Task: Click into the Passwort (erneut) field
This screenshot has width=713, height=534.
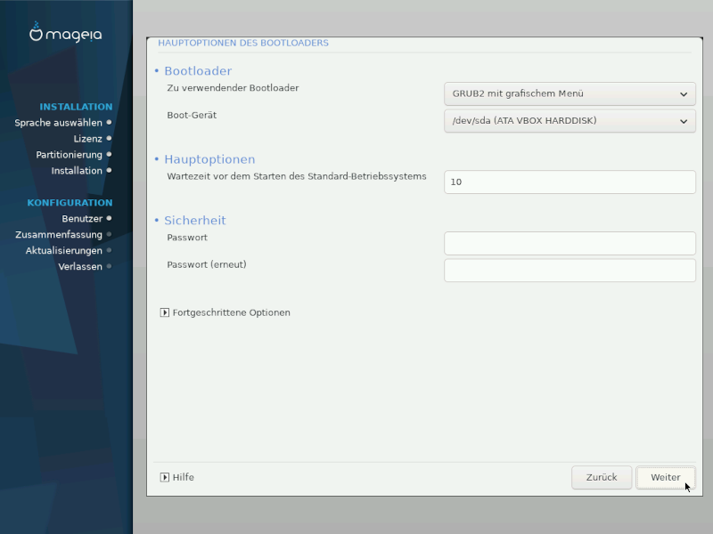Action: [x=570, y=270]
